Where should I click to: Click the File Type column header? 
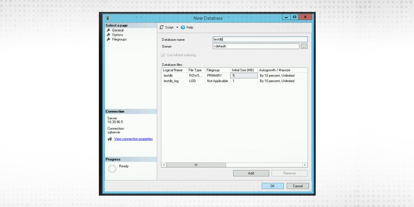[x=196, y=70]
